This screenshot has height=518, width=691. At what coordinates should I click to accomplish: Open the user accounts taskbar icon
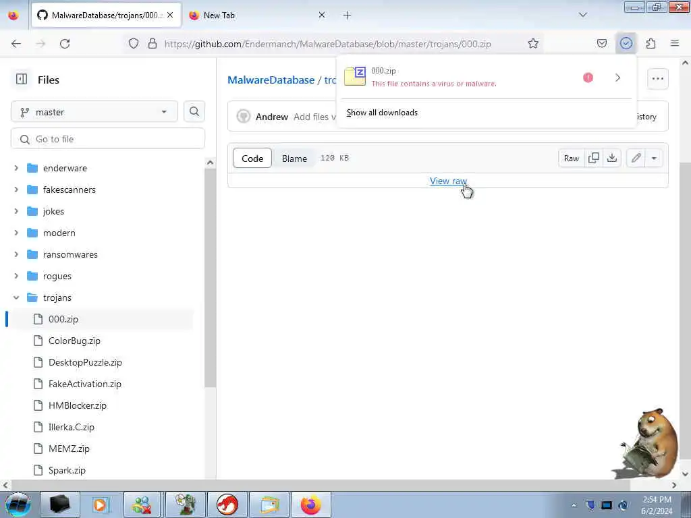click(x=142, y=505)
